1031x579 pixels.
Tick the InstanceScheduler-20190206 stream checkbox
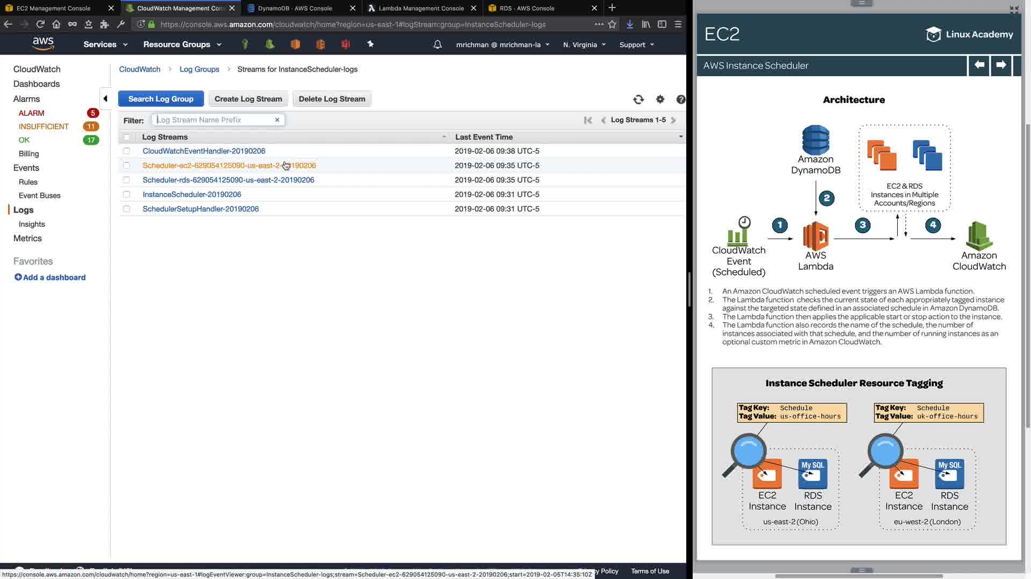tap(127, 195)
